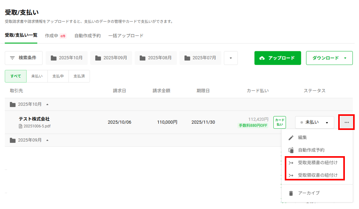The height and width of the screenshot is (209, 359).
Task: Select the すべて status filter
Action: pyautogui.click(x=16, y=76)
